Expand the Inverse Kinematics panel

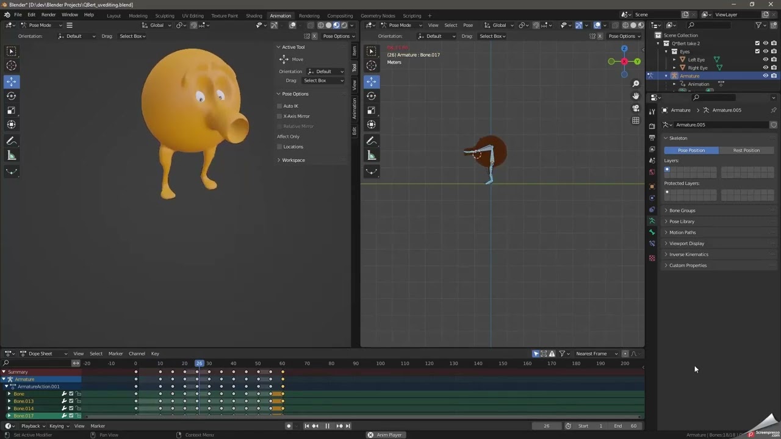[688, 254]
